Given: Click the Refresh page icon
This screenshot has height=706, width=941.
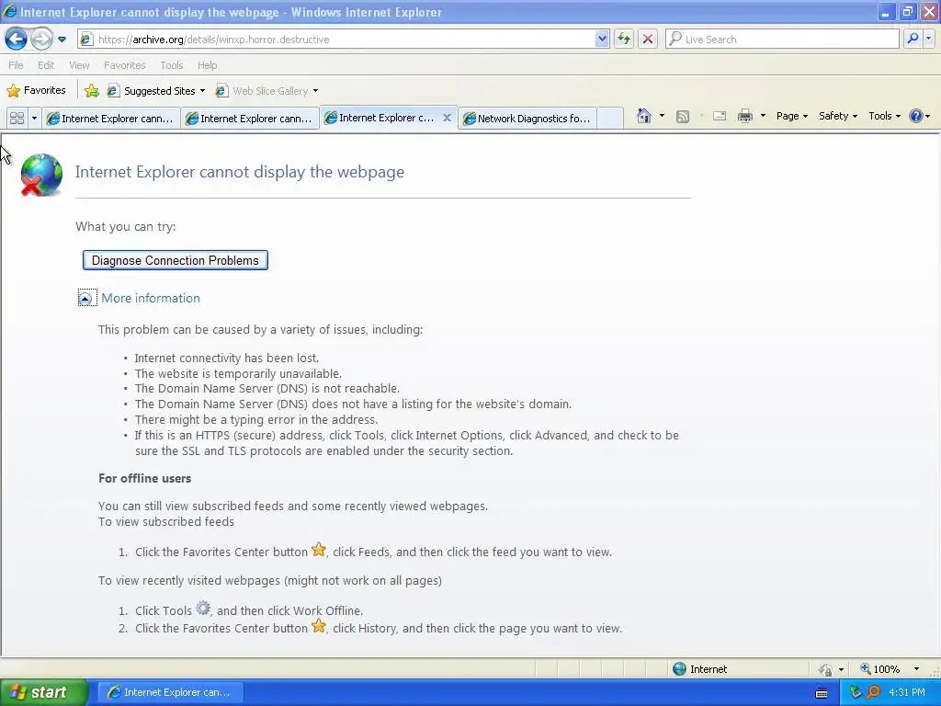Looking at the screenshot, I should [x=624, y=39].
